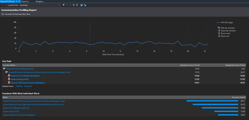Close the Report161230.vsp tab
Screen dimensions: 249x120
point(19,1)
